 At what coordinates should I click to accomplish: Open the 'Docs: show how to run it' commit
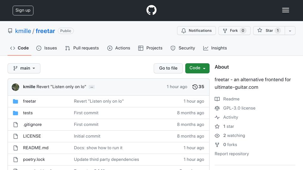tap(98, 148)
